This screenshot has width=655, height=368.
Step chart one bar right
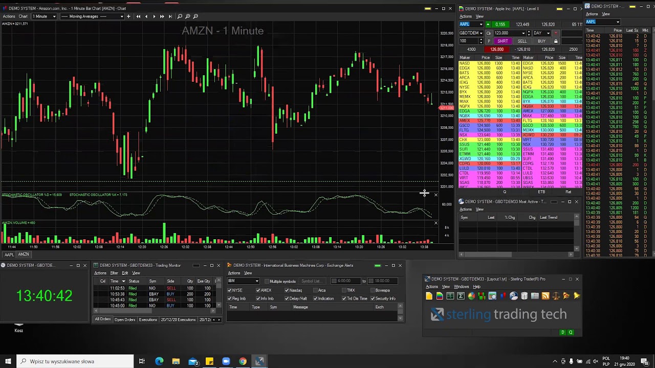pyautogui.click(x=155, y=16)
